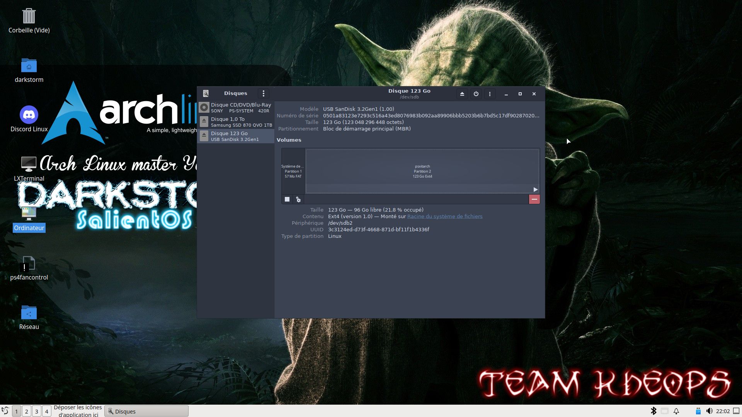Select Partition 1 57 Mo FAT volume
The height and width of the screenshot is (417, 742).
click(293, 171)
